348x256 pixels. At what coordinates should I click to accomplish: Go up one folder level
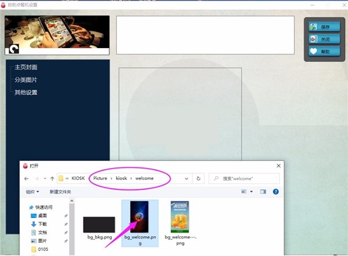(52, 178)
